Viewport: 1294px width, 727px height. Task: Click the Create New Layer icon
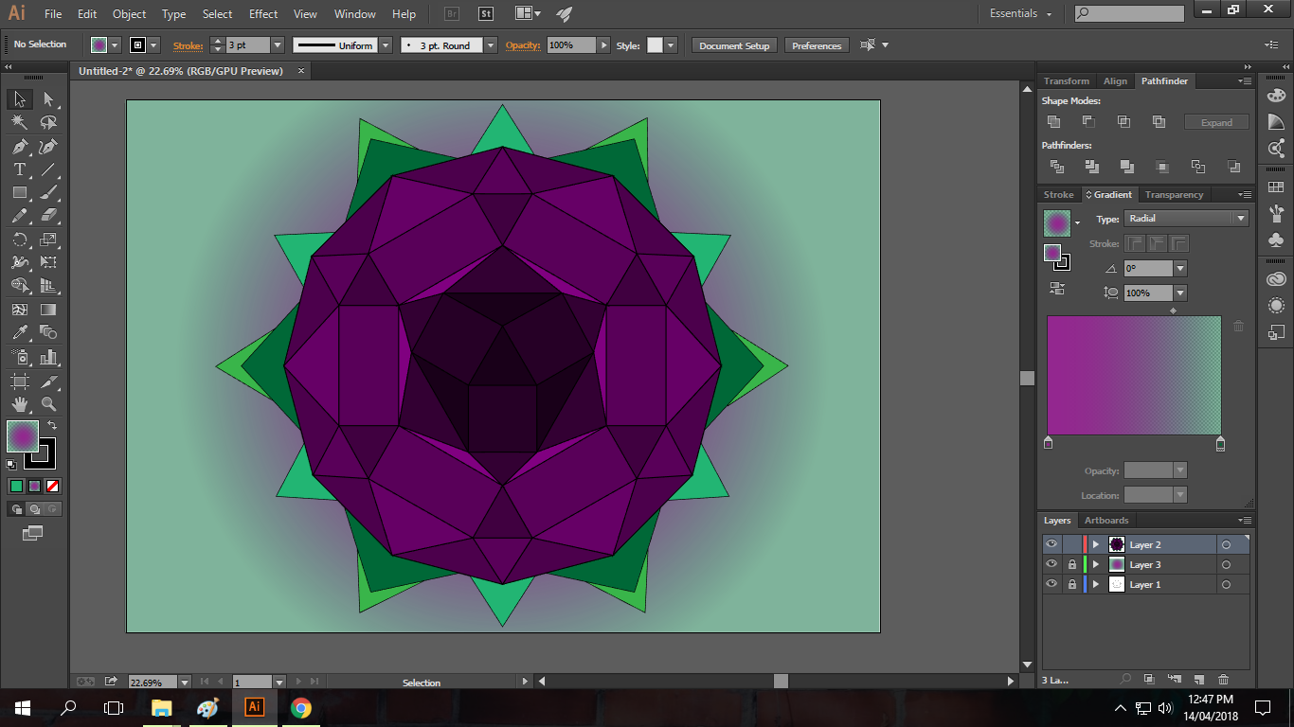click(x=1198, y=680)
